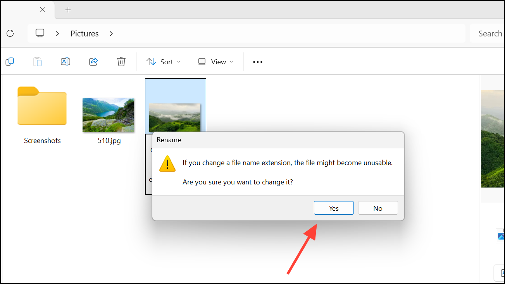The image size is (505, 284).
Task: Click the Share icon in toolbar
Action: (93, 62)
